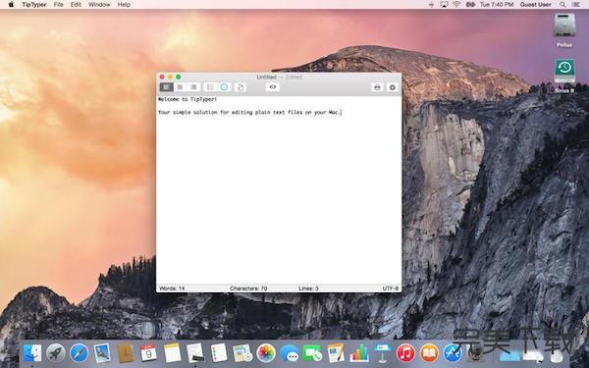This screenshot has height=368, width=589.
Task: Click the Characters: 70 status entry
Action: 248,289
